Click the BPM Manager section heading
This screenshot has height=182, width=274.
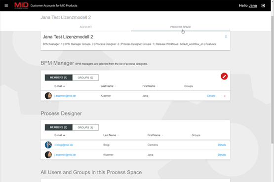pos(57,63)
